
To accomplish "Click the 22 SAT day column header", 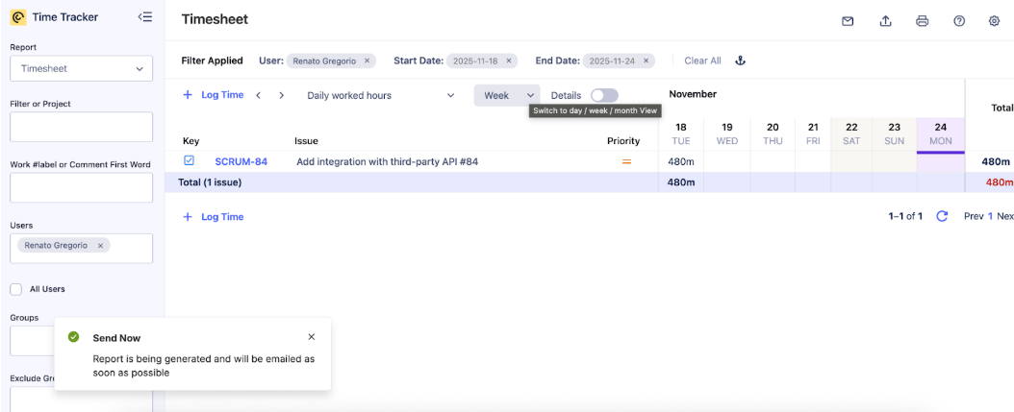I will pyautogui.click(x=851, y=133).
